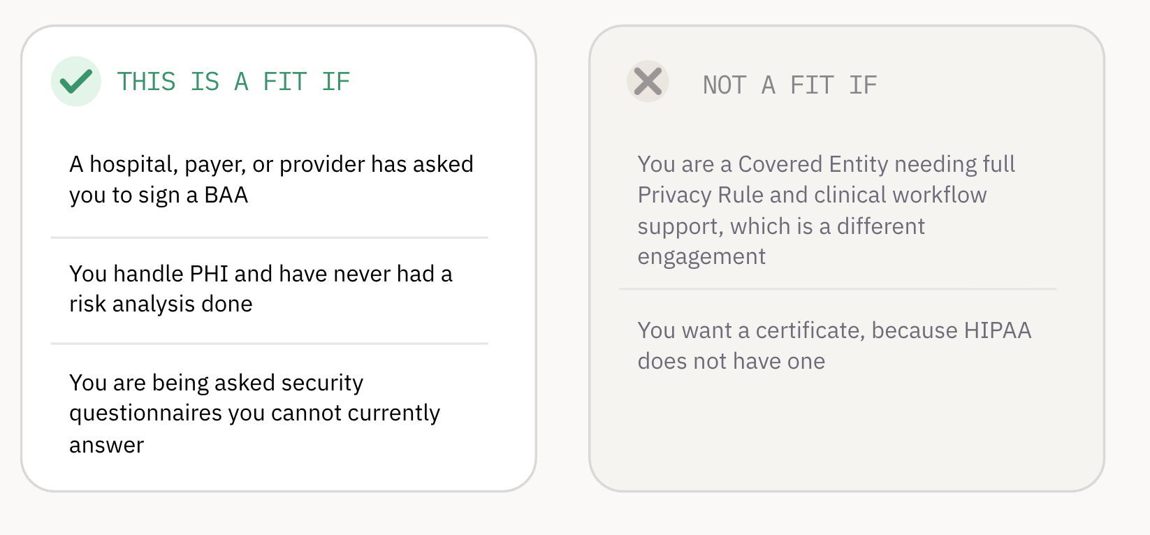
Task: Select the 'THIS IS A FIT IF' heading
Action: [233, 82]
